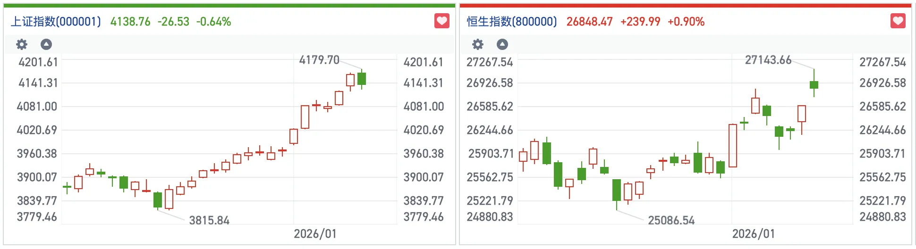Toggle favorite heart for 上证指数
Screen dimensions: 916x249
click(441, 21)
